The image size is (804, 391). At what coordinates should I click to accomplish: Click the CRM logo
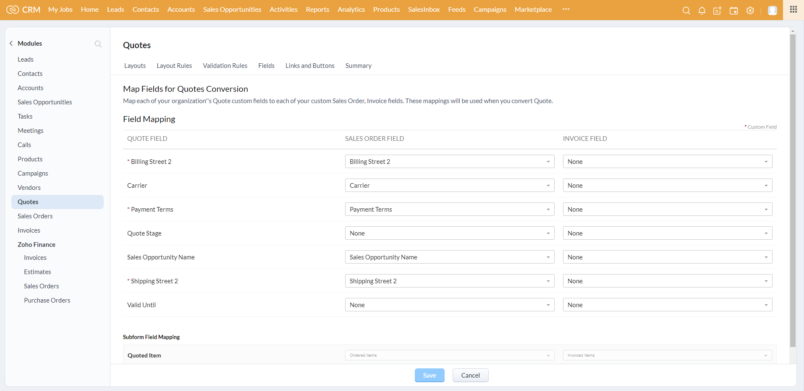tap(24, 10)
